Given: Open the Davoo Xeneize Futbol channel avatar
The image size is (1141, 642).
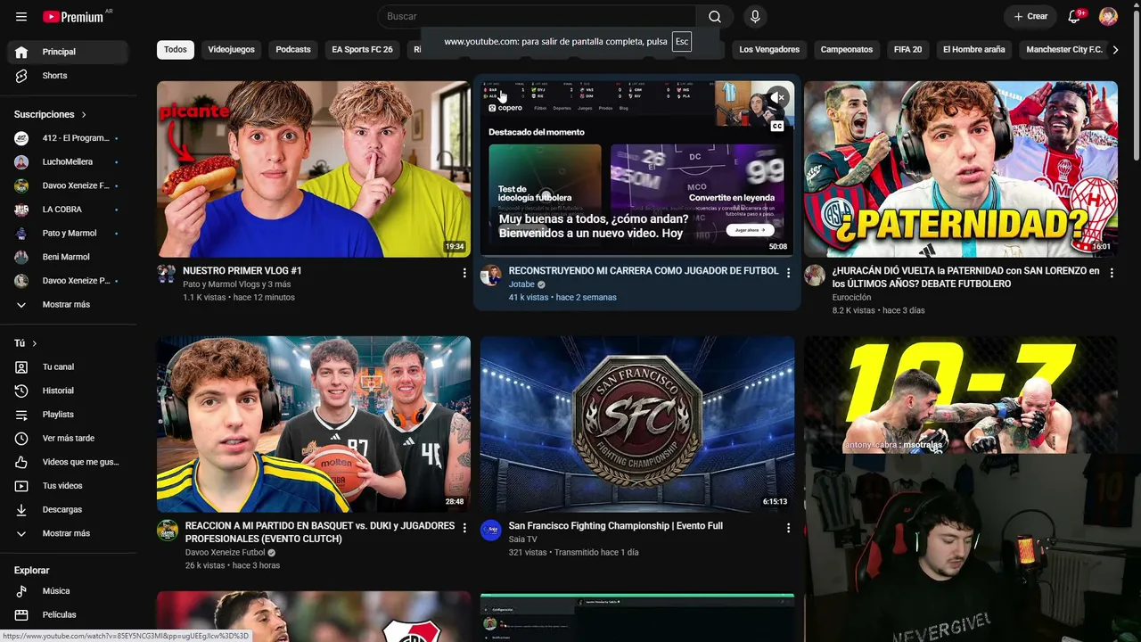Looking at the screenshot, I should coord(167,531).
